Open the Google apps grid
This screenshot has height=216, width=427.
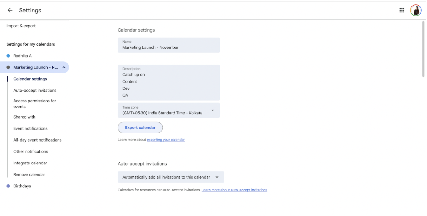click(402, 10)
